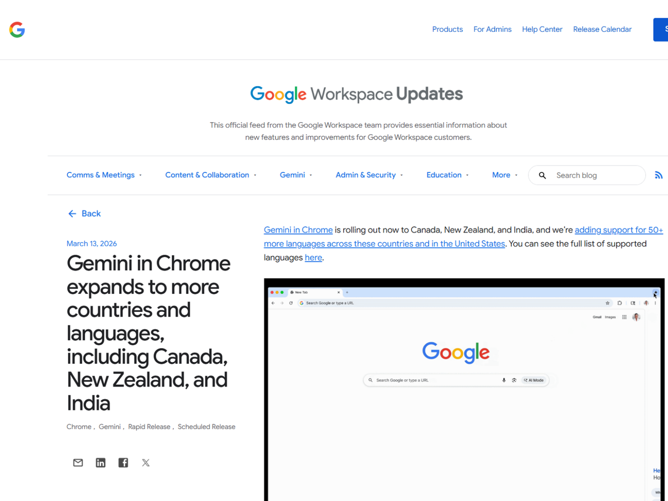This screenshot has height=501, width=668.
Task: Open the supported languages 'here' link
Action: [x=313, y=257]
